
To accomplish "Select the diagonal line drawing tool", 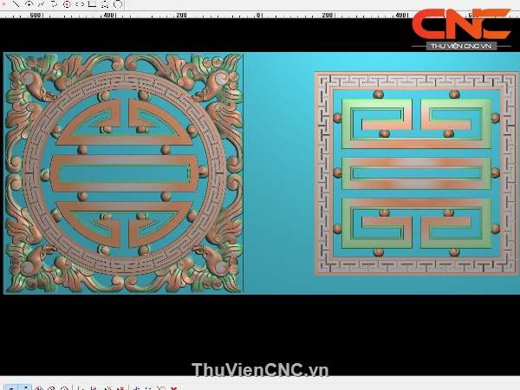I will click(16, 4).
